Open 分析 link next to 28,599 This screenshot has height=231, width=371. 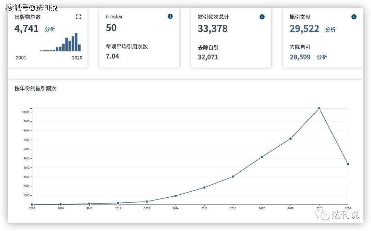(x=322, y=57)
